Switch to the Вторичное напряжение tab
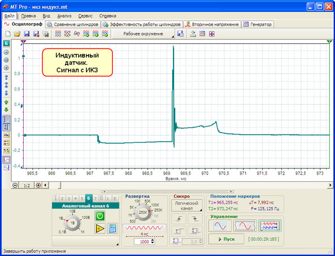This screenshot has width=335, height=256. coord(212,24)
